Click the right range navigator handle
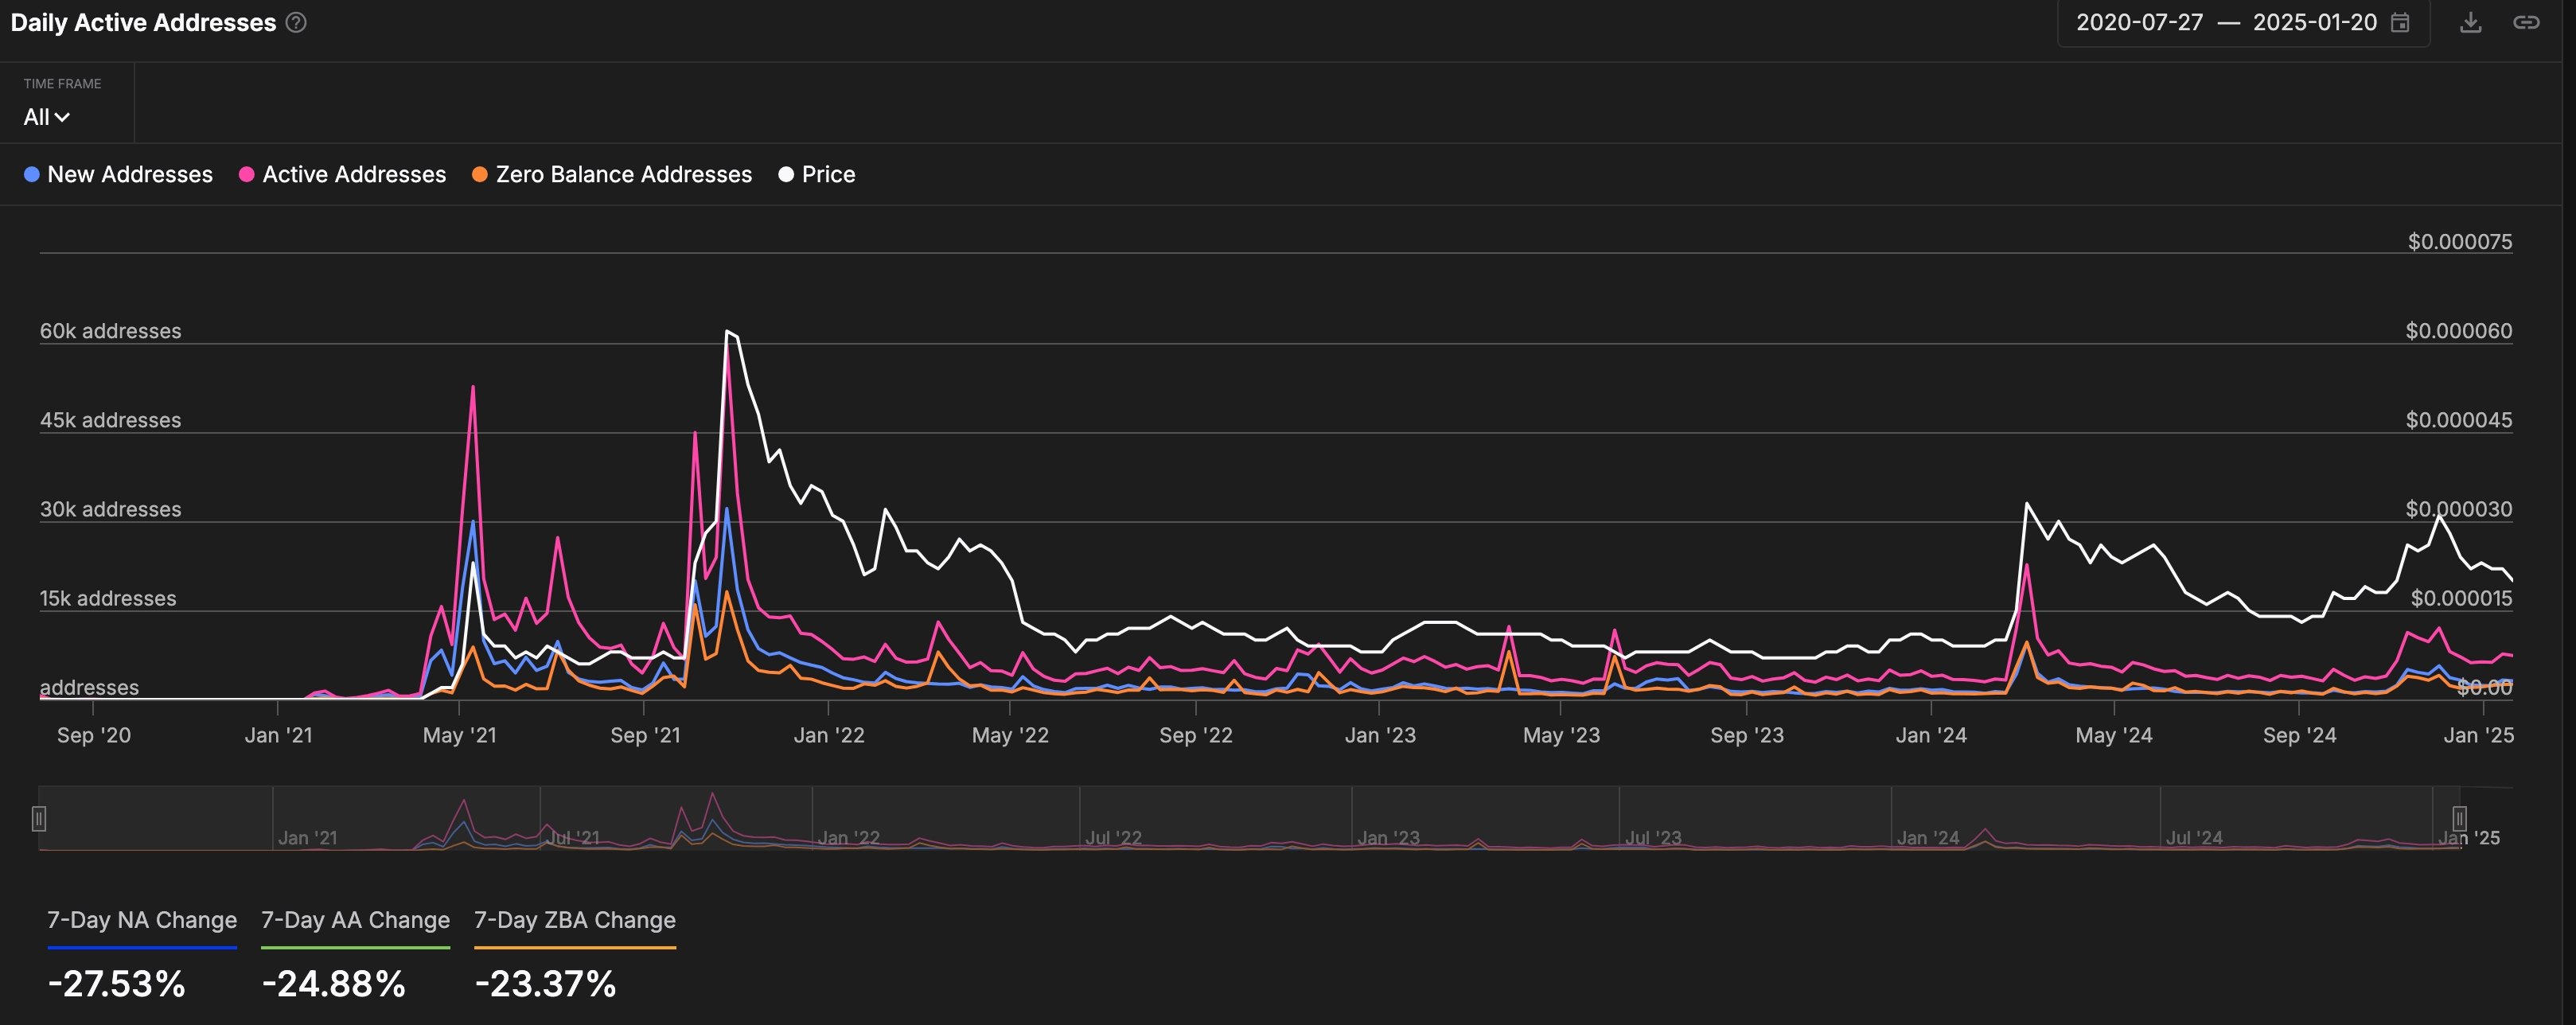This screenshot has width=2576, height=1025. point(2459,819)
